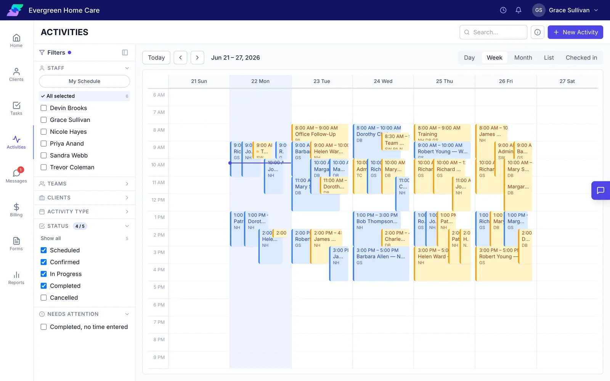The height and width of the screenshot is (381, 610).
Task: Switch to List view
Action: pyautogui.click(x=549, y=58)
